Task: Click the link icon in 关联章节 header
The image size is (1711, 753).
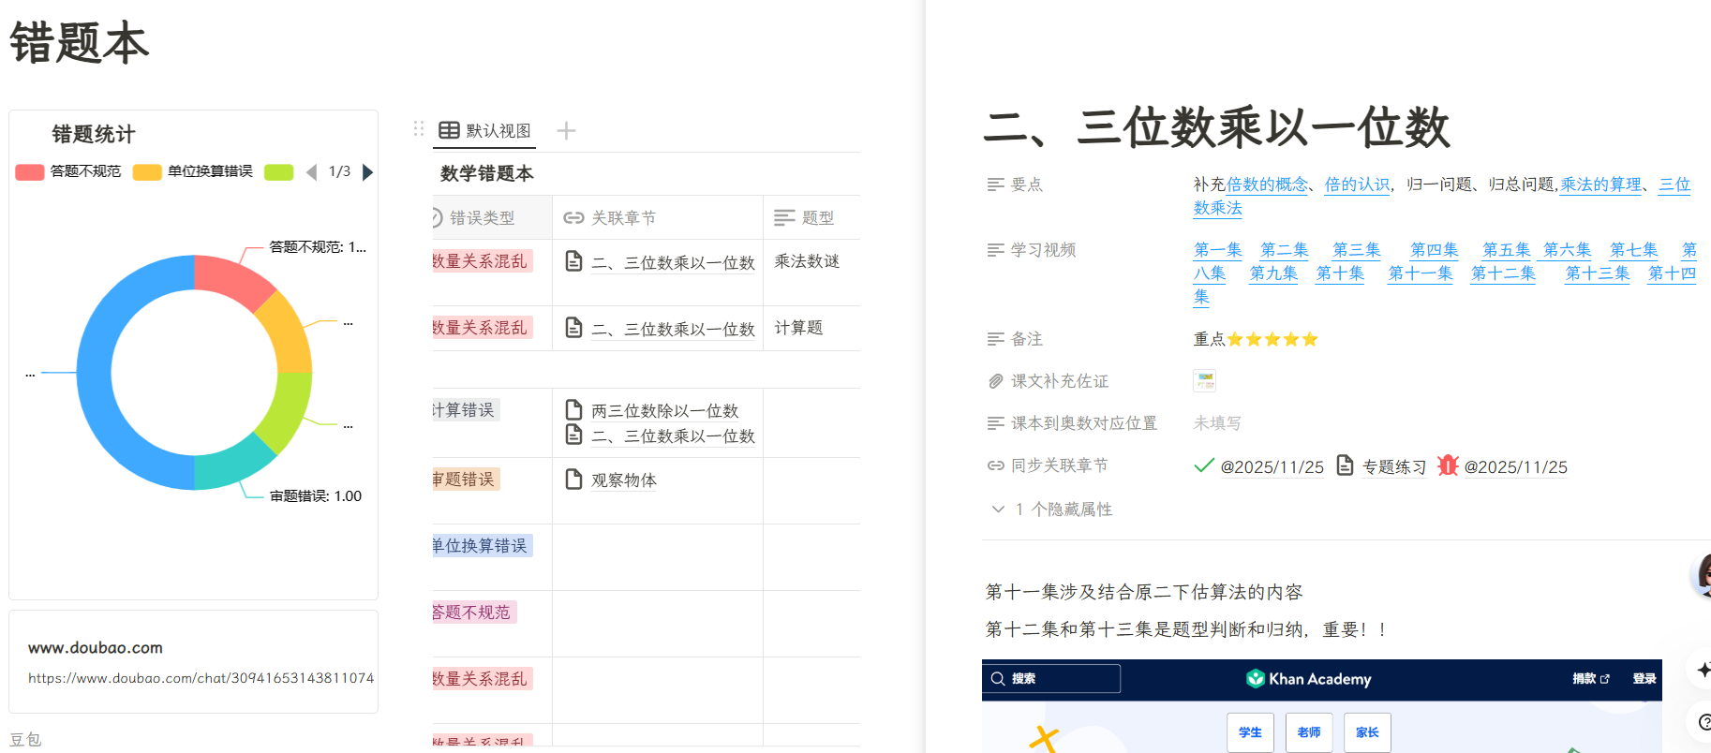Action: point(573,218)
